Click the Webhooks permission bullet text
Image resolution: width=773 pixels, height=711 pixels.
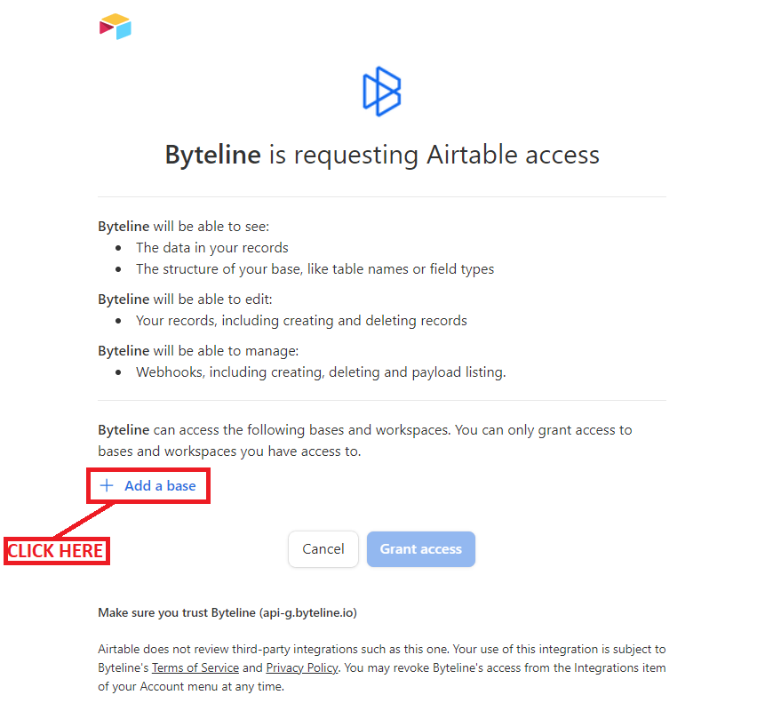321,372
